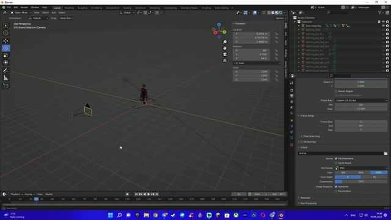
Task: Toggle Overwrite checkbox
Action: (336, 186)
